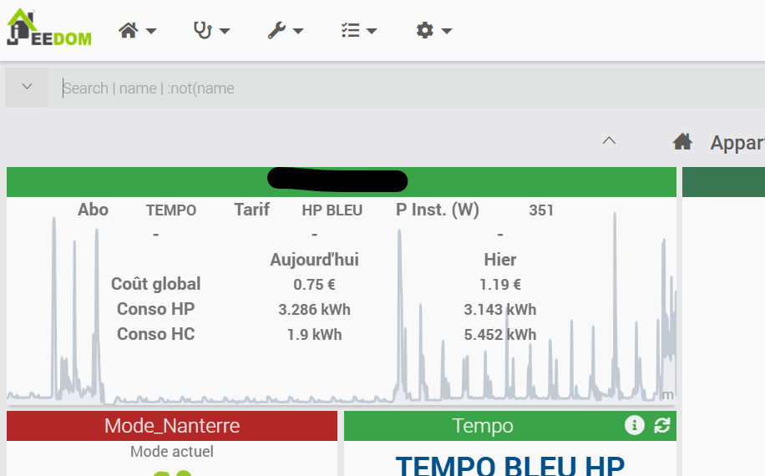Expand the Home menu caret
Viewport: 765px width, 476px height.
click(151, 31)
